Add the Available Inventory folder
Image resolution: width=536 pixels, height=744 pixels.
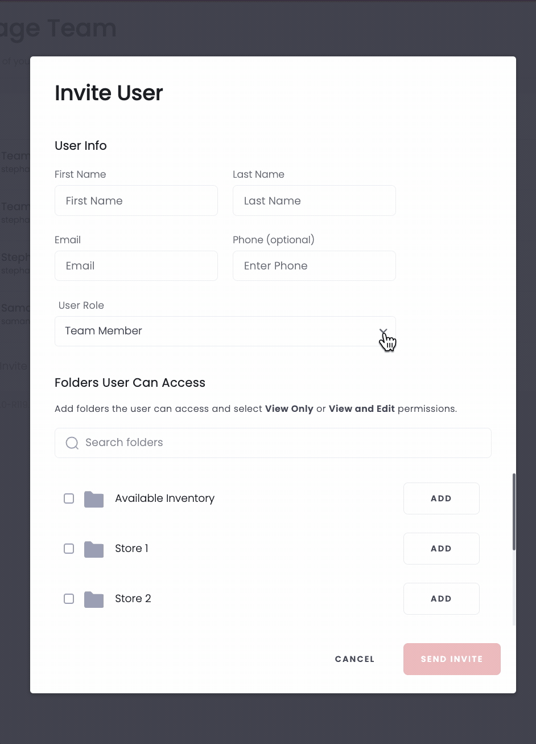[442, 498]
